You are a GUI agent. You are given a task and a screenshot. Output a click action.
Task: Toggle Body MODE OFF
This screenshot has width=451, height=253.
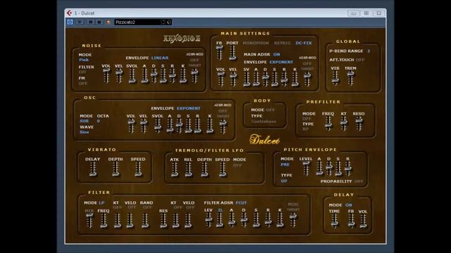tap(271, 110)
